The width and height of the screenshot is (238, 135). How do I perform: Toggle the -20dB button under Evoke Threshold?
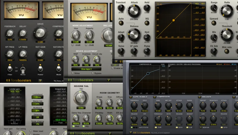[156, 127]
